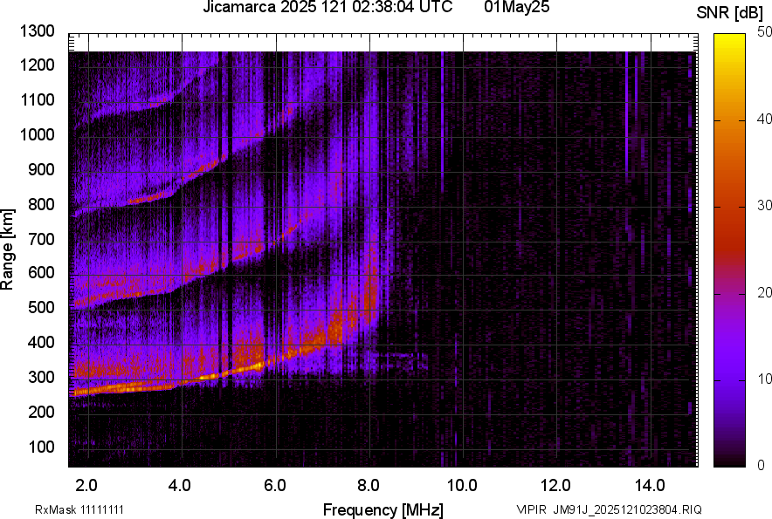The height and width of the screenshot is (519, 772).
Task: Click the range tick label 1300
Action: [37, 31]
